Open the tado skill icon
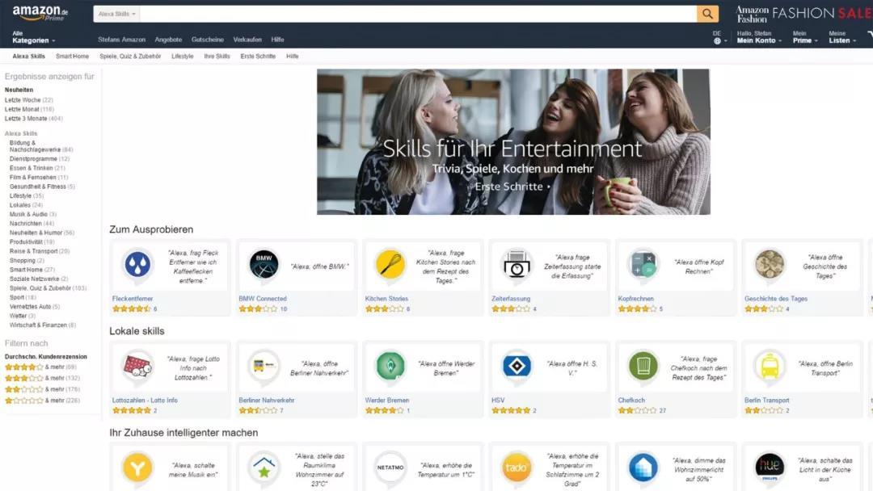873x491 pixels. click(x=517, y=468)
